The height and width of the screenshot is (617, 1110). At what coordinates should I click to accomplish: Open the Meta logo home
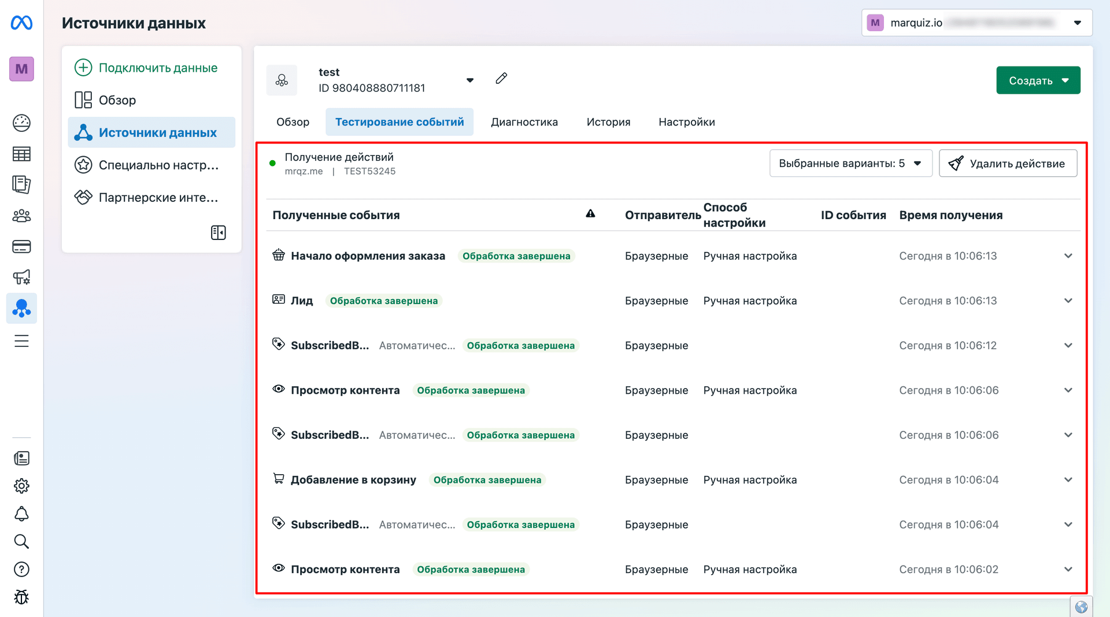coord(21,23)
